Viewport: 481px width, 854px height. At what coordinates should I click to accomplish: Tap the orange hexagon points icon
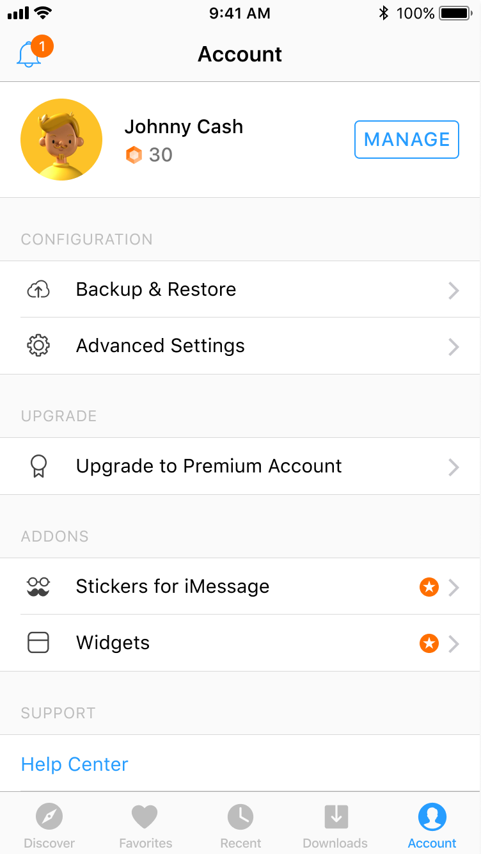pyautogui.click(x=134, y=155)
